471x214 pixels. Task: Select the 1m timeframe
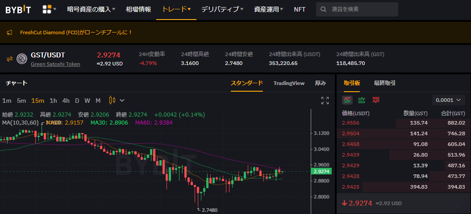tap(7, 101)
